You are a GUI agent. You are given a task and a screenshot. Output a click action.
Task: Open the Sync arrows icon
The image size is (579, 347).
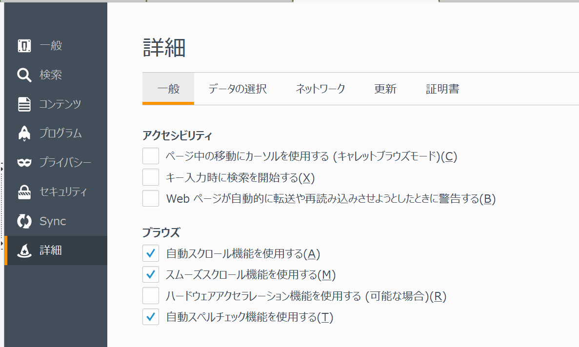click(x=24, y=221)
